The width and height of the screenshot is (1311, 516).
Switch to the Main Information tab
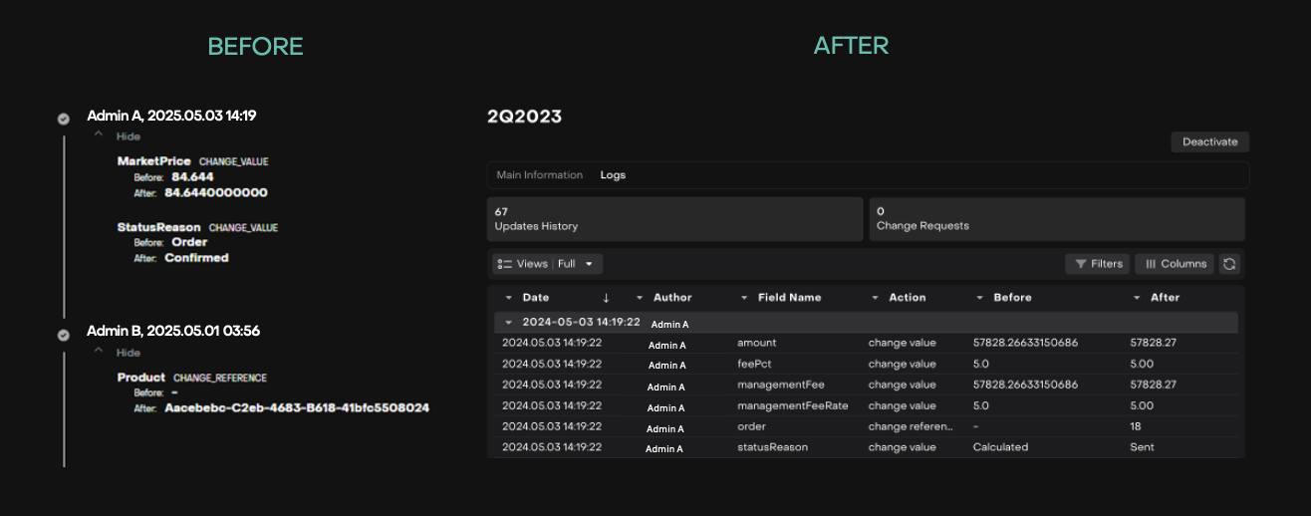(539, 175)
